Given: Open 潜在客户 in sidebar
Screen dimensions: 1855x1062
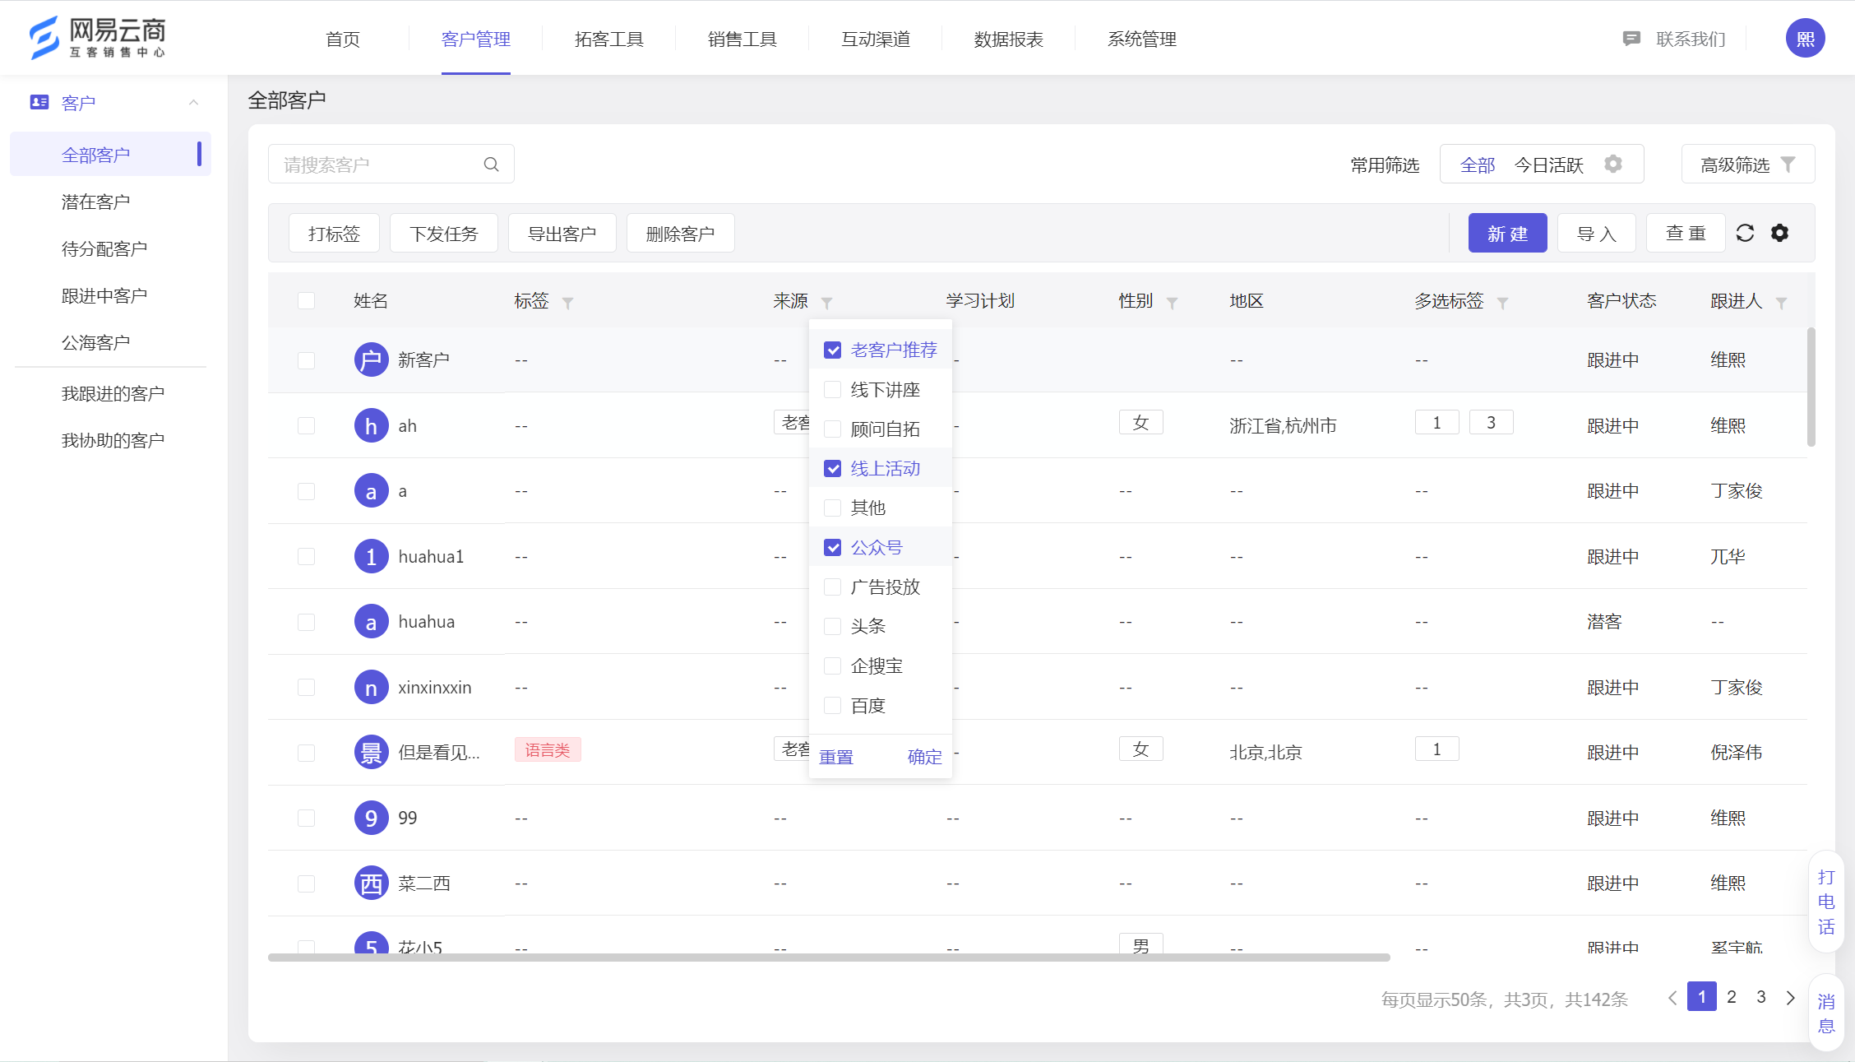Looking at the screenshot, I should click(x=96, y=202).
